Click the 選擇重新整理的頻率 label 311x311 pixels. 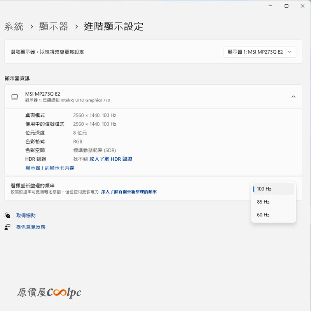33,186
